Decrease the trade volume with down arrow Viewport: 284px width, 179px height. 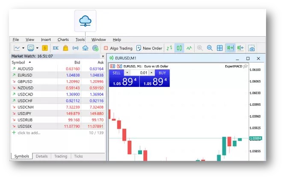pos(127,73)
